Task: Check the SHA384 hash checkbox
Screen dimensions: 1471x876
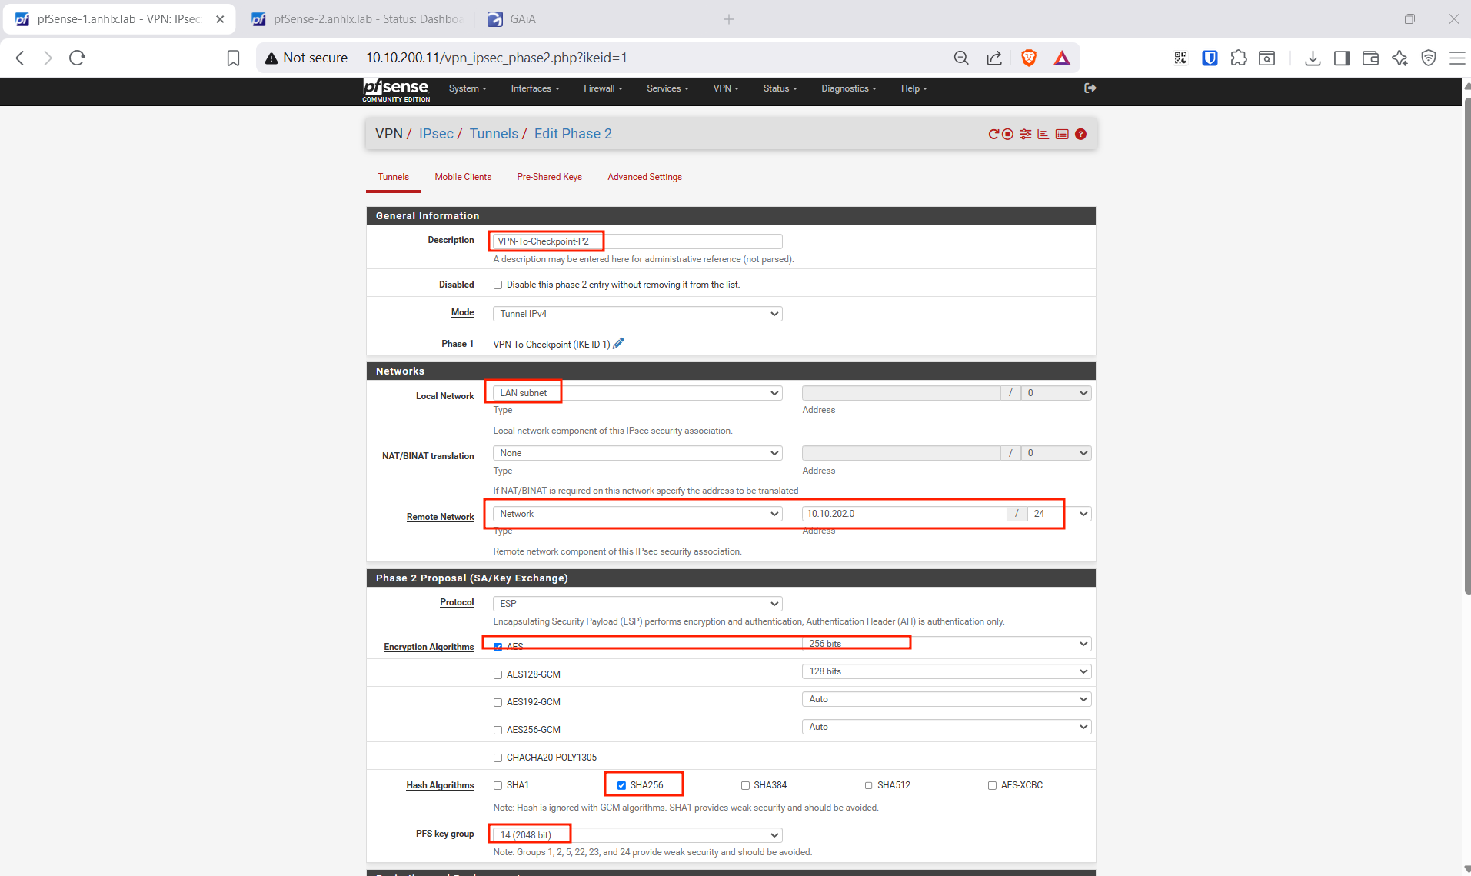Action: coord(745,785)
